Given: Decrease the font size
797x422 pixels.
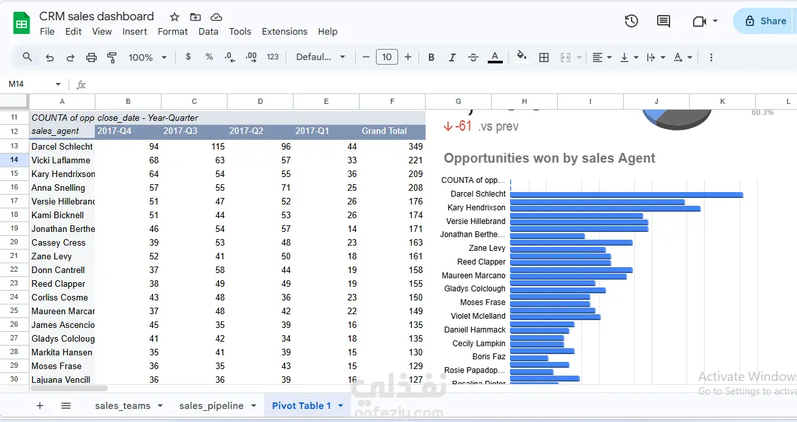Looking at the screenshot, I should point(366,57).
